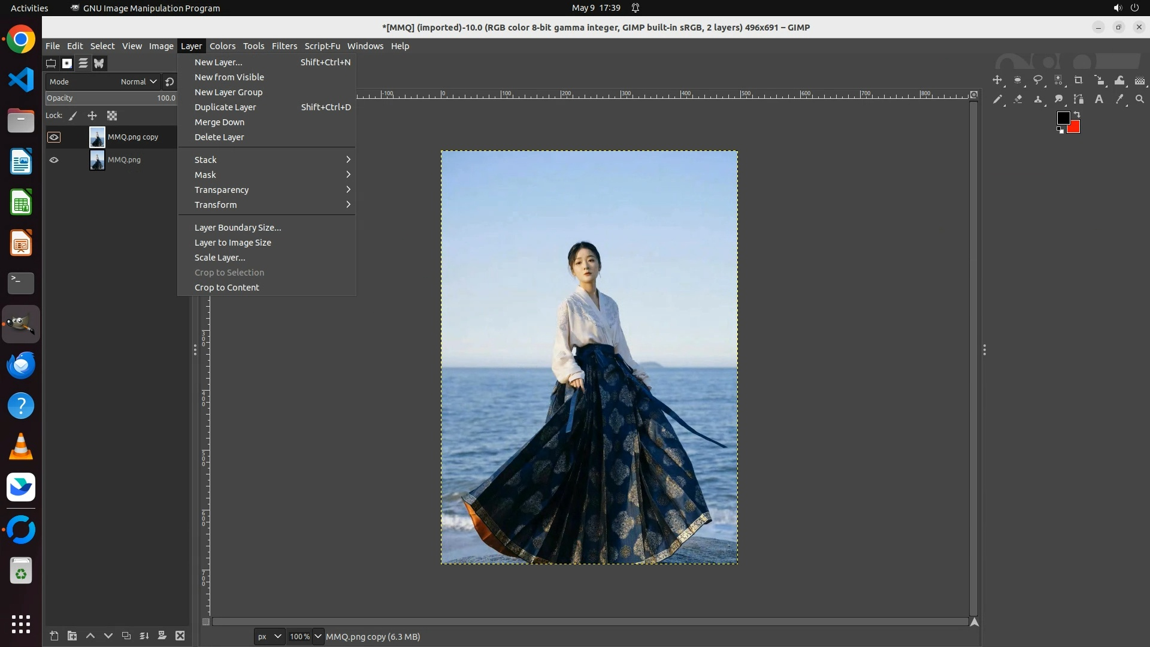Select the Text tool
This screenshot has height=647, width=1150.
coord(1099,99)
